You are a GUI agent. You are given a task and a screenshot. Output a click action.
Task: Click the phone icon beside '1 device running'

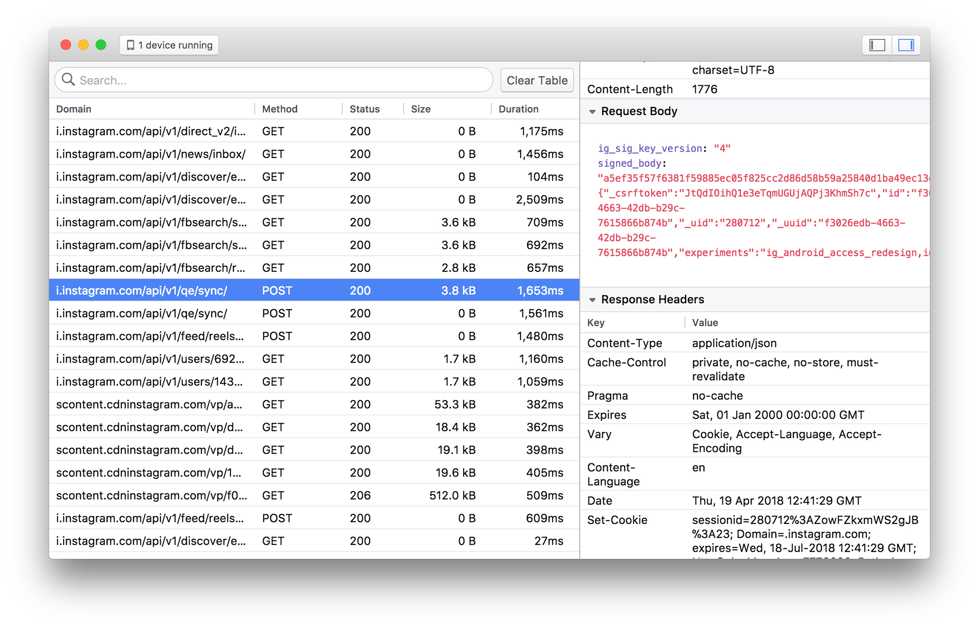coord(131,44)
